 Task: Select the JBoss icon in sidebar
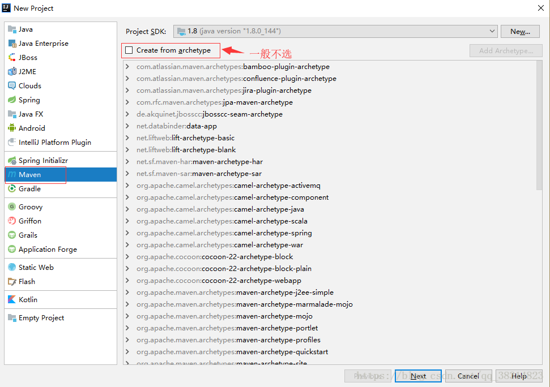(12, 58)
